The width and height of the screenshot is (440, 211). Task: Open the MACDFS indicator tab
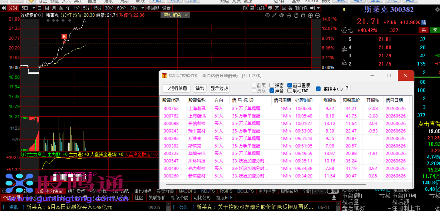click(187, 191)
